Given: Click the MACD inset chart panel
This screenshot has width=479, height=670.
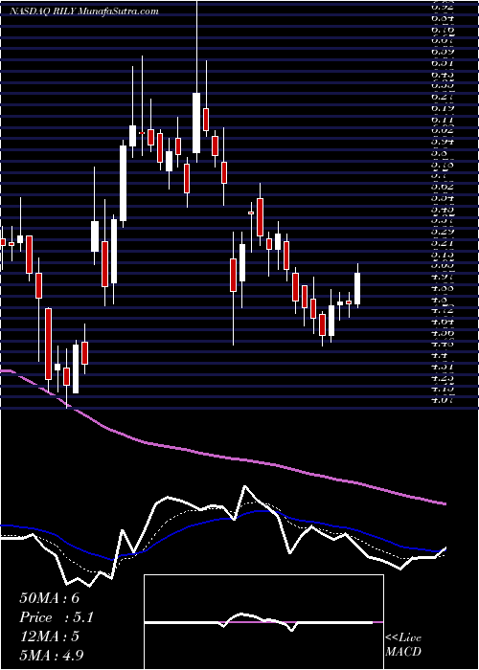Looking at the screenshot, I should coord(263,622).
